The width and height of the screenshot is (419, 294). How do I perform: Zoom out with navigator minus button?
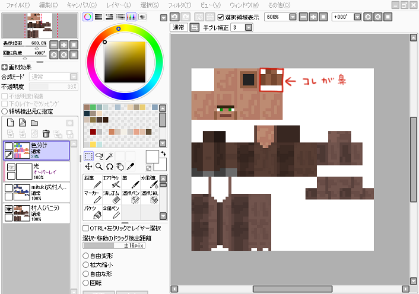coord(54,45)
